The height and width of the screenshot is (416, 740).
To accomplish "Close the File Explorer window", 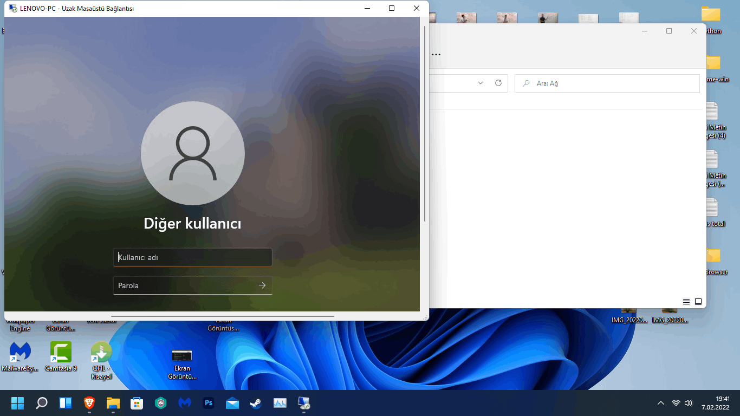I will click(x=694, y=31).
